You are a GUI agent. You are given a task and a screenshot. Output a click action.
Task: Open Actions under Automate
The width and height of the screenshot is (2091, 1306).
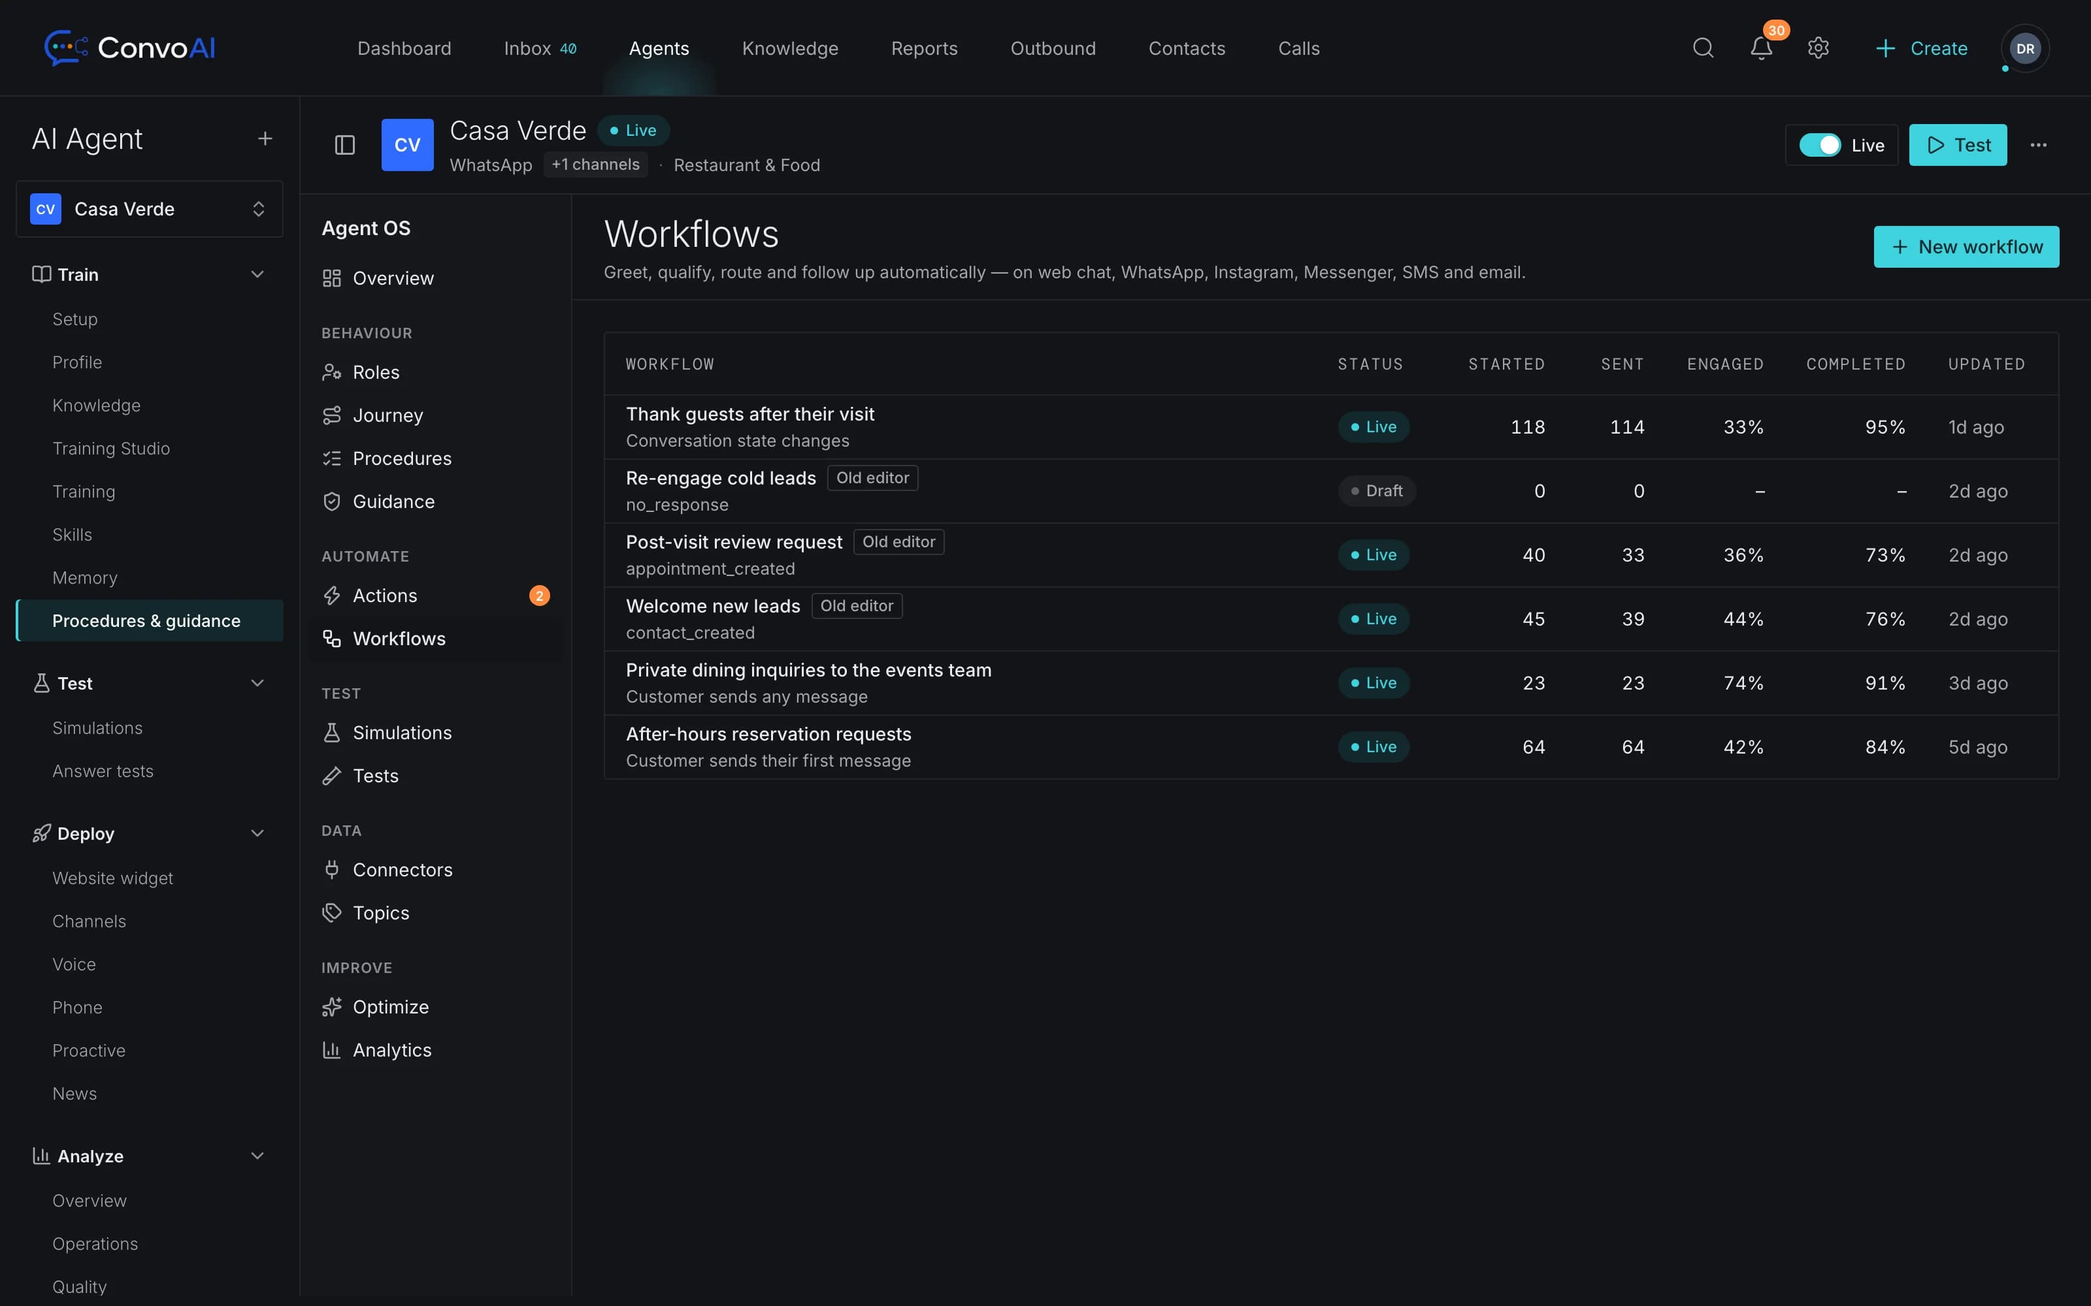point(435,595)
